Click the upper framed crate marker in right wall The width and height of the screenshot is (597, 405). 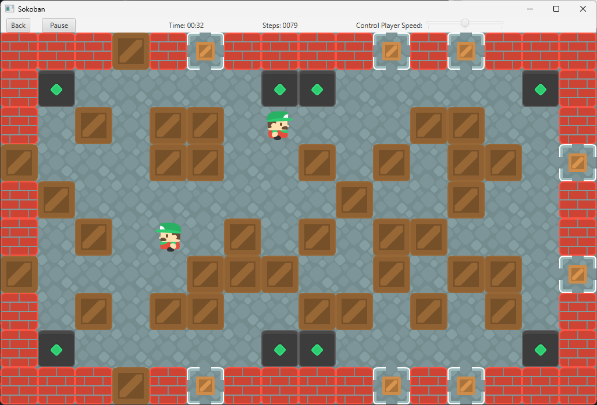(x=578, y=163)
